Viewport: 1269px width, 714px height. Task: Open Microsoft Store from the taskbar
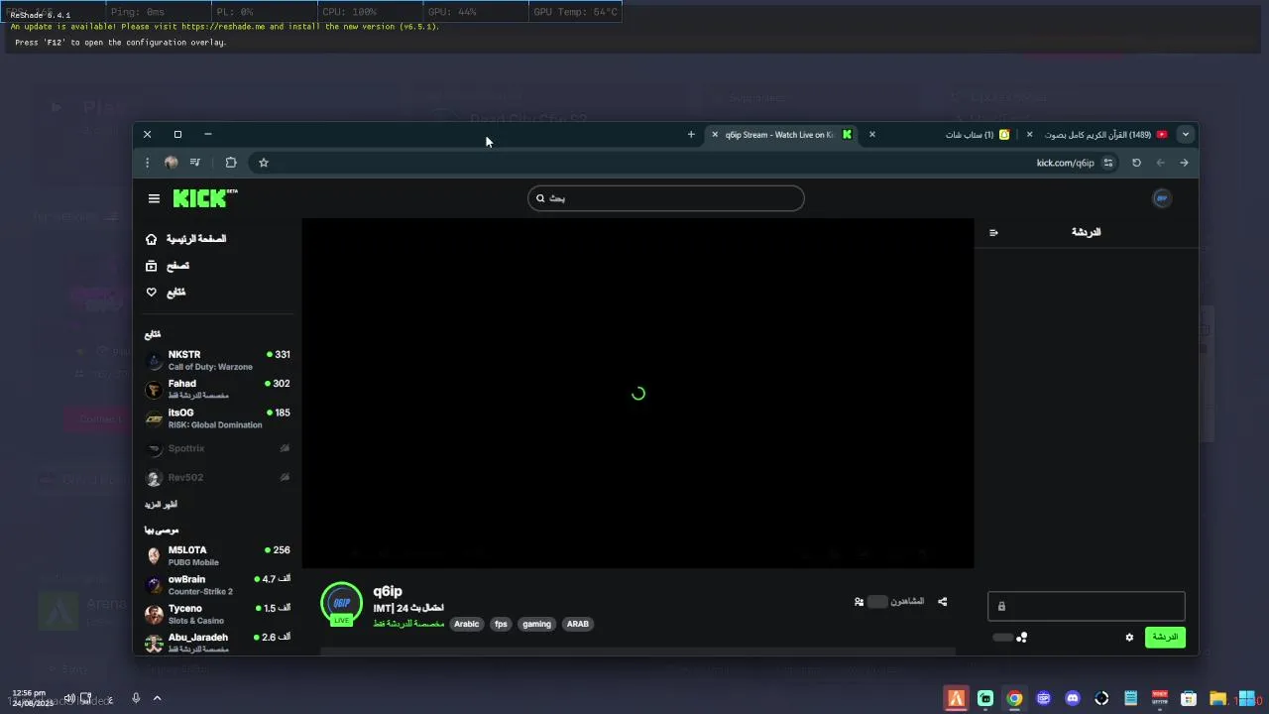tap(1189, 698)
